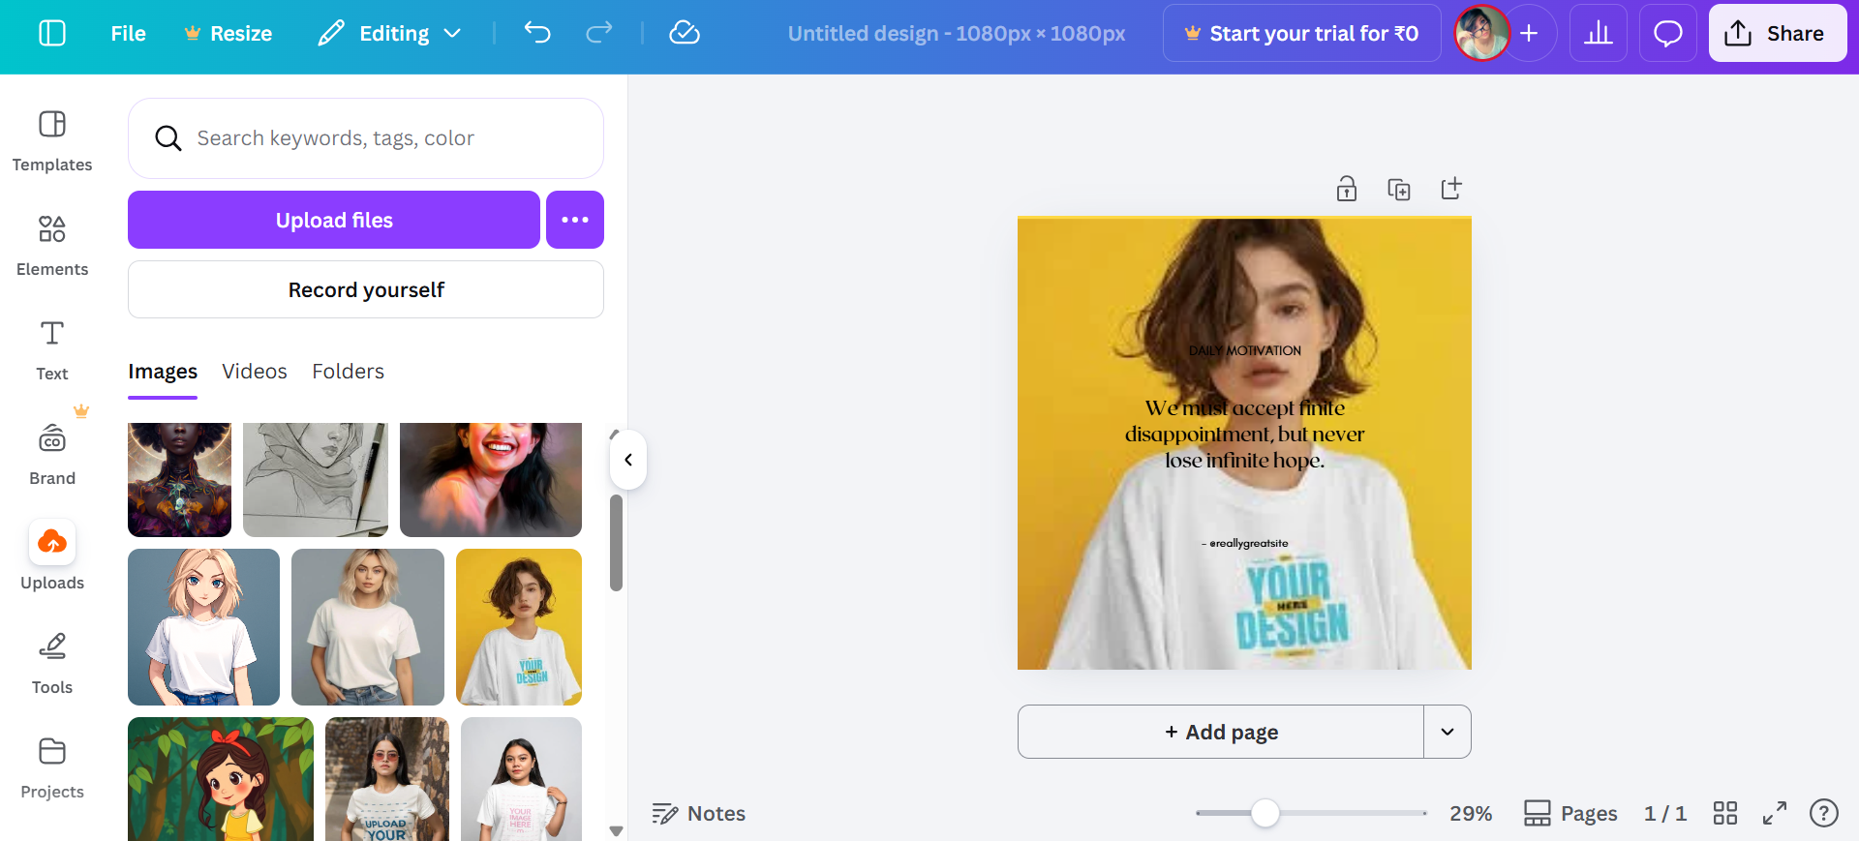This screenshot has width=1859, height=841.
Task: Select the woman with sunglasses thumbnail
Action: [387, 779]
